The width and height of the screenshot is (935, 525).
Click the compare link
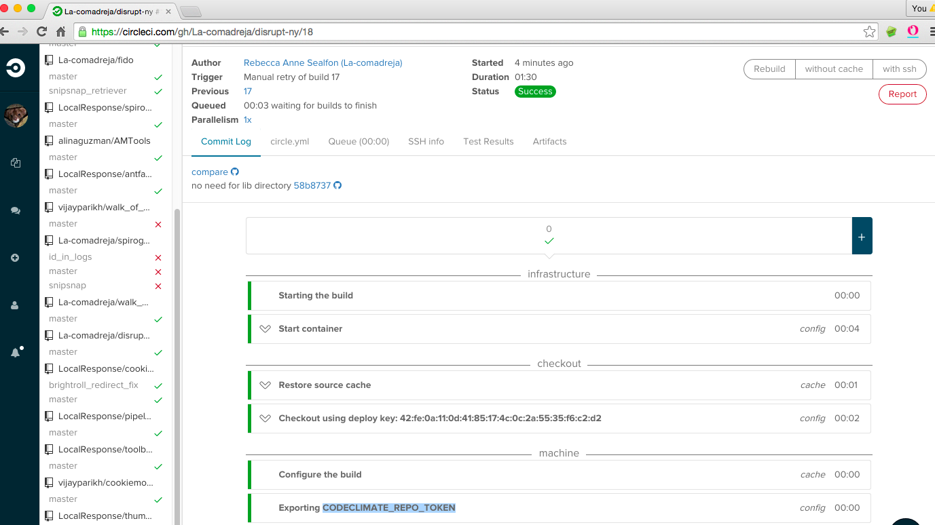tap(210, 172)
